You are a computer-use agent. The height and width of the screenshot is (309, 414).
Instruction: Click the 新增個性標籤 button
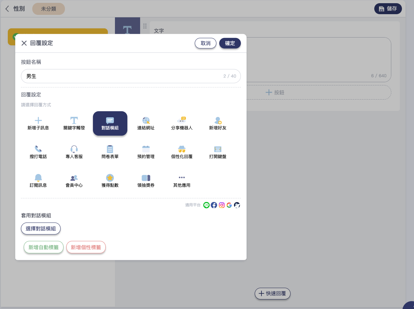tap(86, 247)
